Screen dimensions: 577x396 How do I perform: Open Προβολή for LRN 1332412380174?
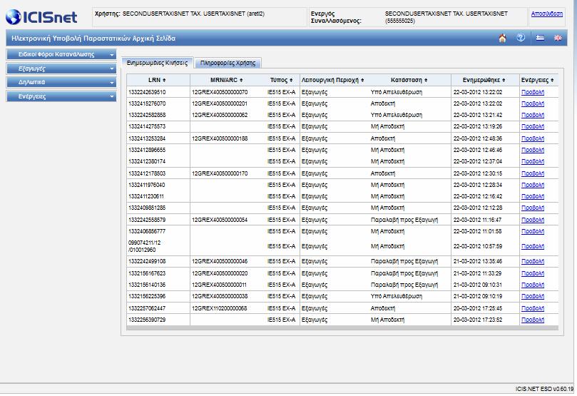click(x=533, y=161)
